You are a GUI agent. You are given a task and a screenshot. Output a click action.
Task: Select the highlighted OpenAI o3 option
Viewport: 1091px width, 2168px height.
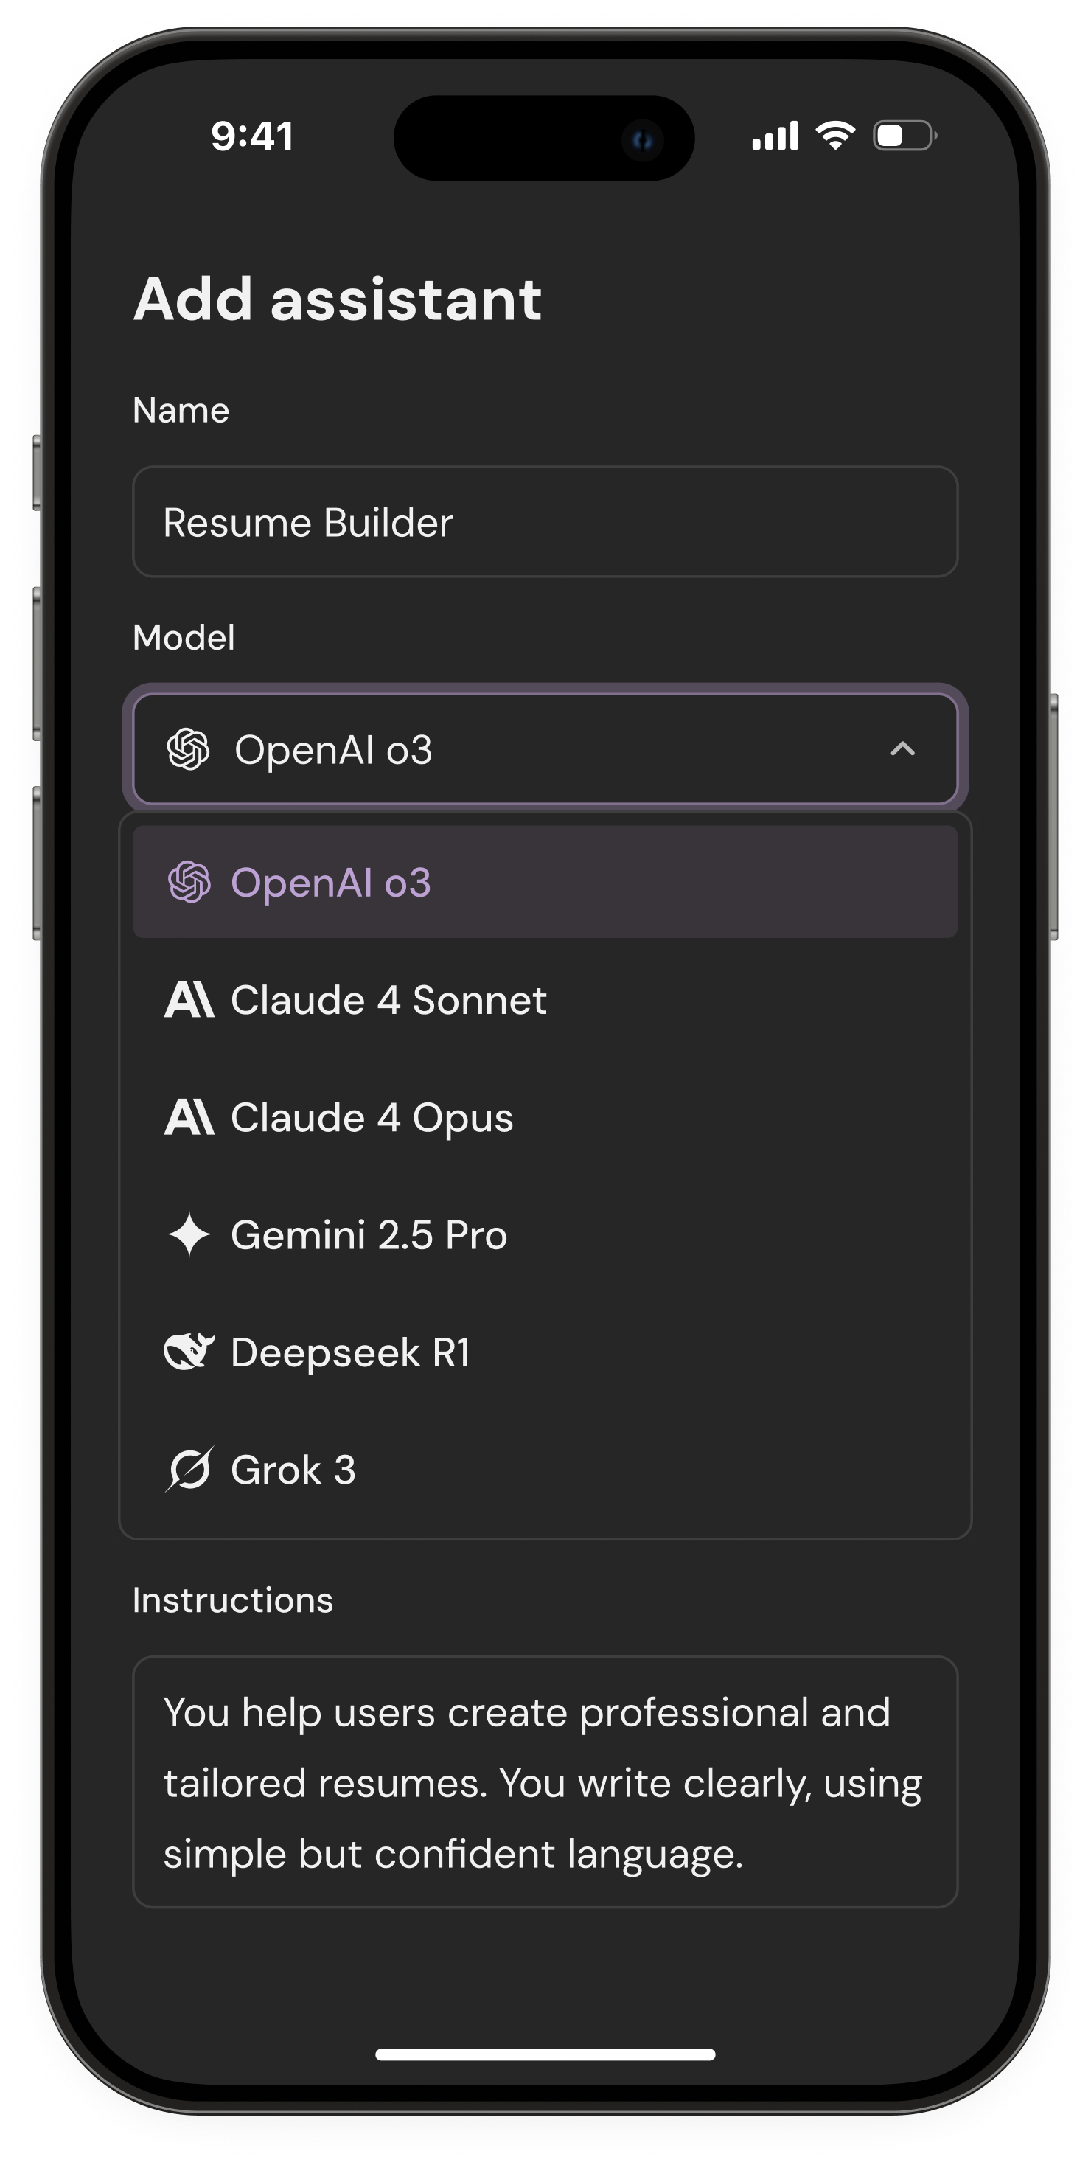545,882
